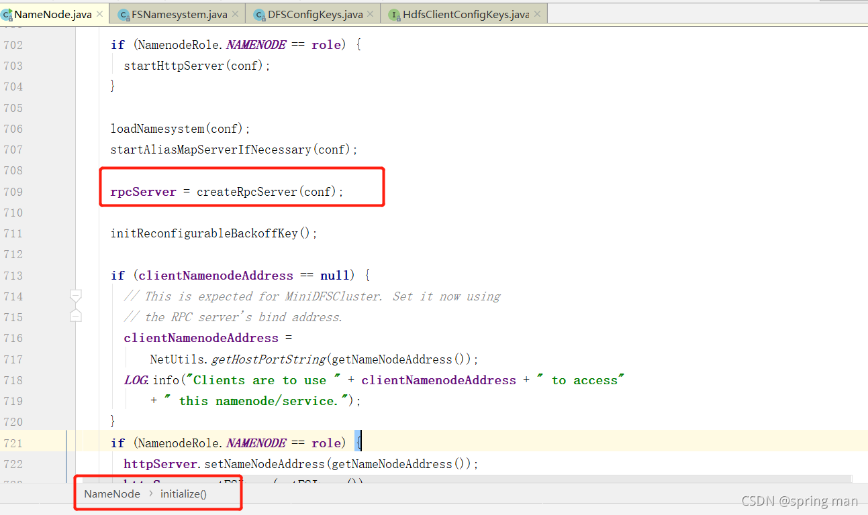Click the interface icon on HdfsClientConfigKeys.java tab
The width and height of the screenshot is (868, 515).
(395, 14)
